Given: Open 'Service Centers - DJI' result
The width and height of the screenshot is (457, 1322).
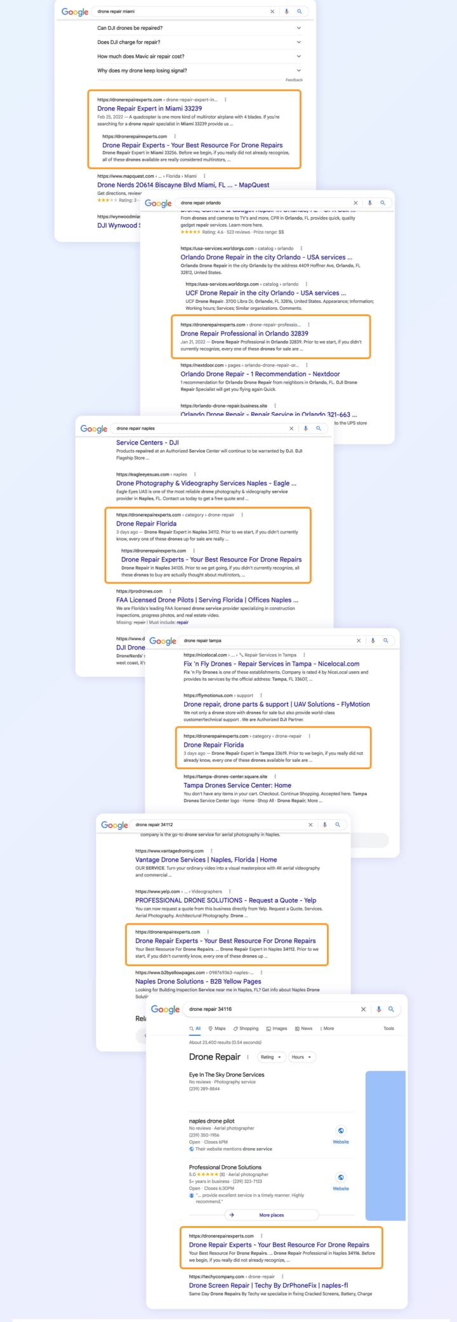Looking at the screenshot, I should [147, 443].
